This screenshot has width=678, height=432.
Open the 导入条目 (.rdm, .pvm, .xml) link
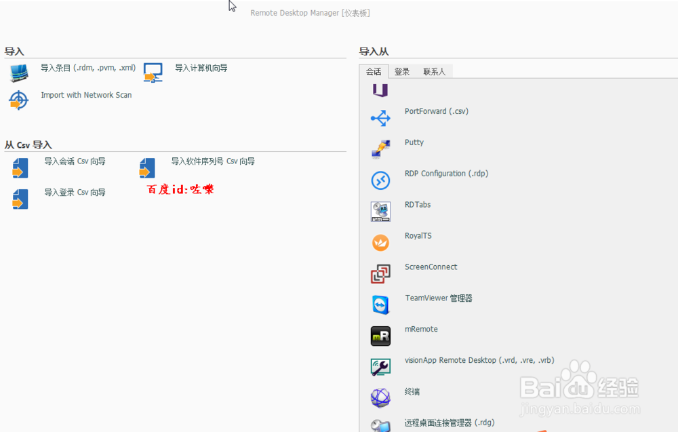point(88,68)
